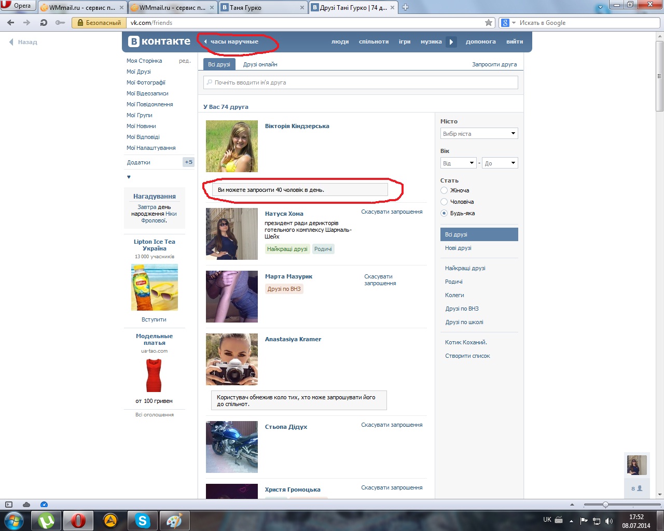Switch to Друзі онлайн tab
Image resolution: width=664 pixels, height=531 pixels.
click(260, 64)
